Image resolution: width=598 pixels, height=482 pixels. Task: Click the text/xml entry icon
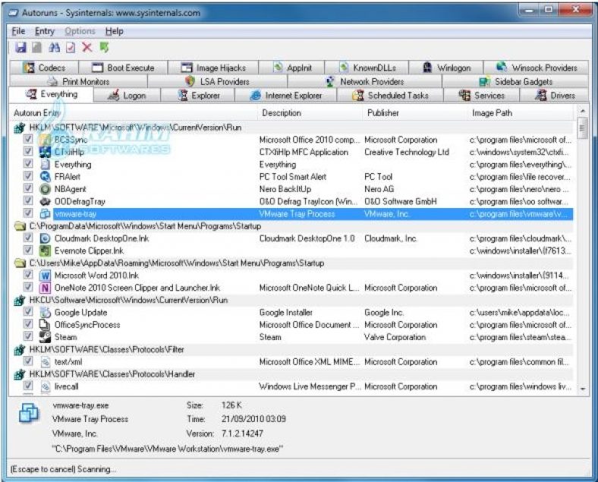(x=45, y=361)
